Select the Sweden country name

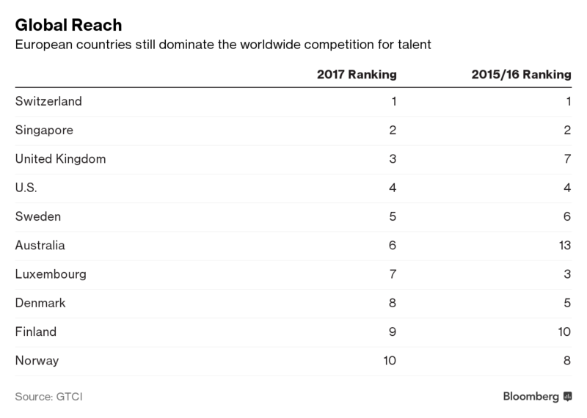coord(39,216)
